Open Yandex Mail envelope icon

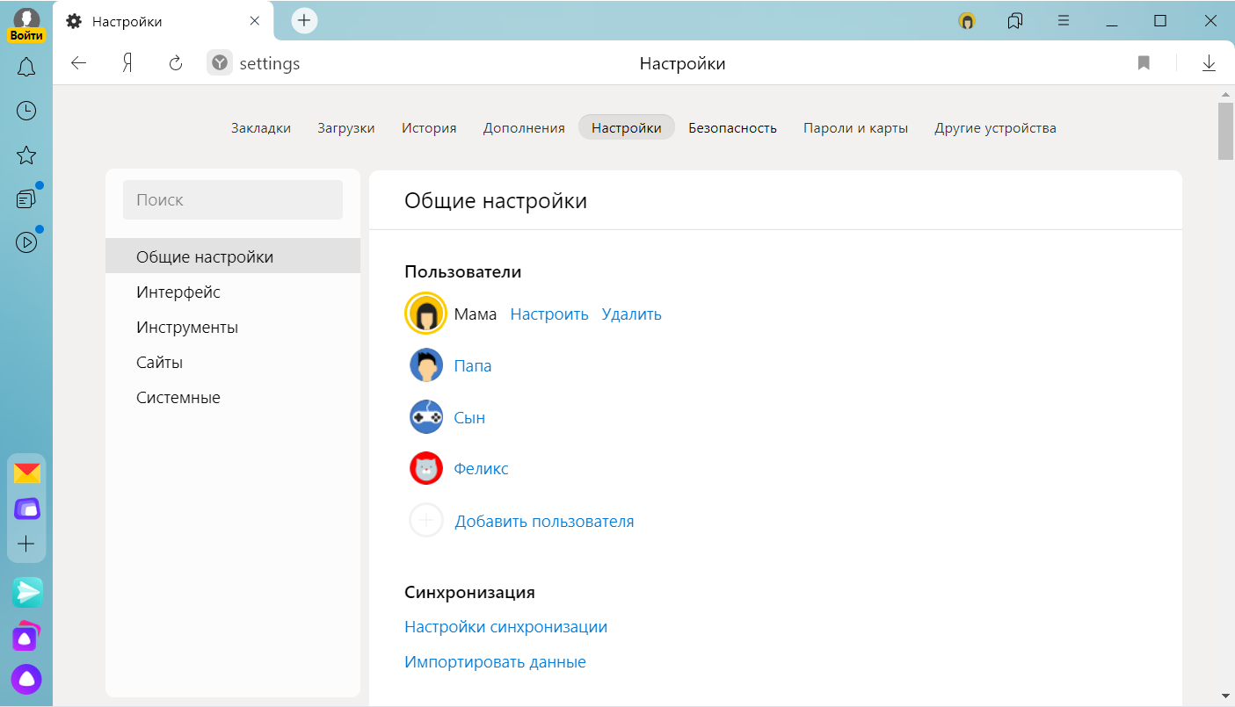click(26, 473)
